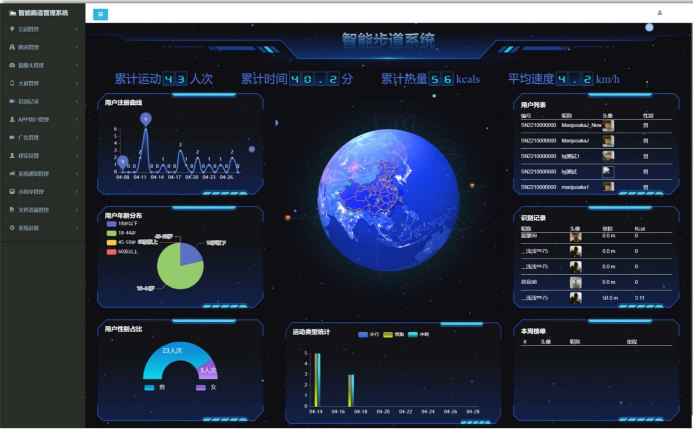Click the 摄像头管理 camera icon
This screenshot has width=693, height=429.
12,65
